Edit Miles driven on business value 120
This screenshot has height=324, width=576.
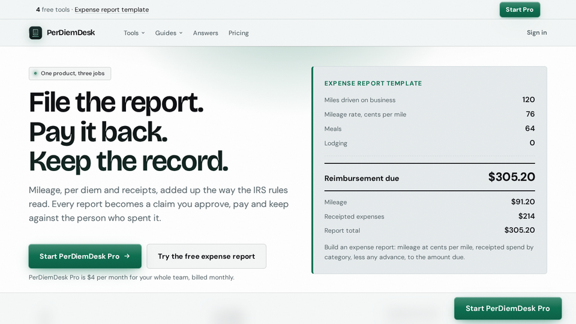(x=529, y=100)
